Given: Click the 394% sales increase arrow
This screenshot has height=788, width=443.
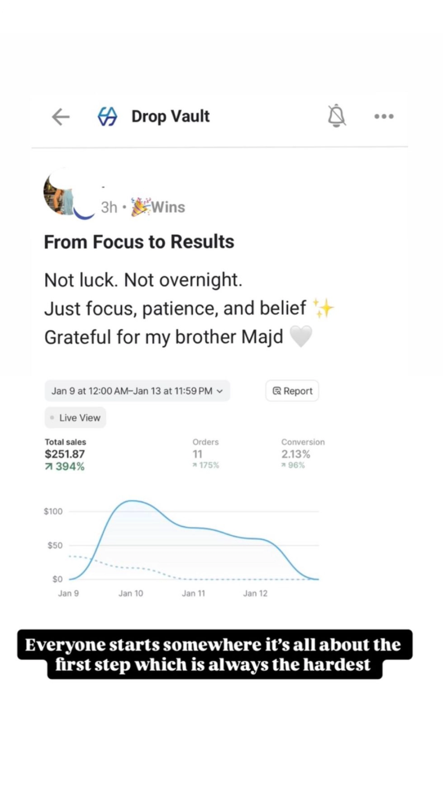Looking at the screenshot, I should pos(49,466).
